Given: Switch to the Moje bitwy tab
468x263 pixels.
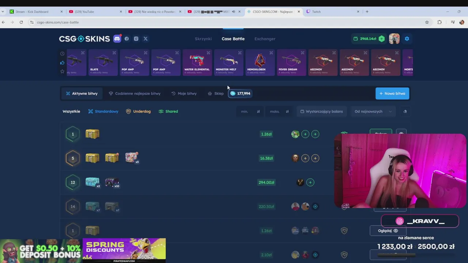Looking at the screenshot, I should [184, 94].
